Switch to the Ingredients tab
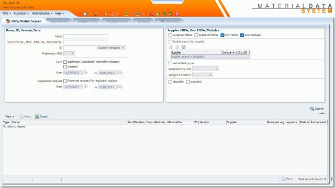This screenshot has width=335, height=188. pos(59,21)
